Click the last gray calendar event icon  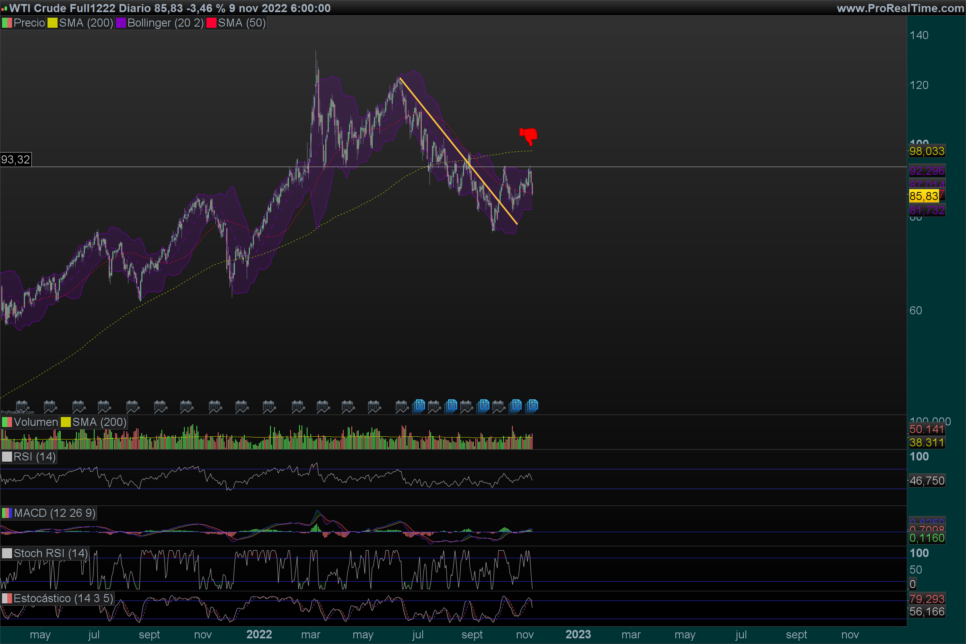click(x=498, y=407)
